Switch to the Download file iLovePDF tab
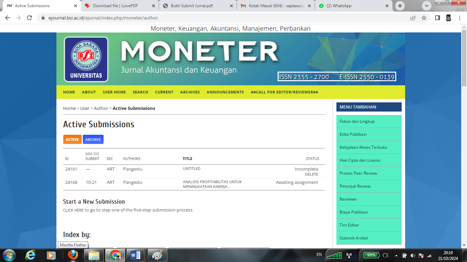 pos(120,6)
